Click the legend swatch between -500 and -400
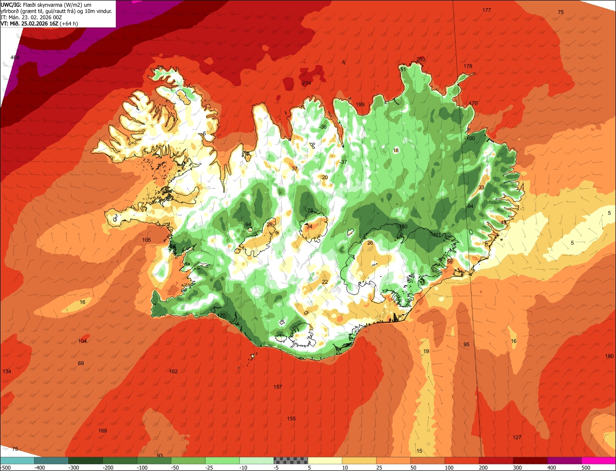Image resolution: width=616 pixels, height=471 pixels. 17,460
